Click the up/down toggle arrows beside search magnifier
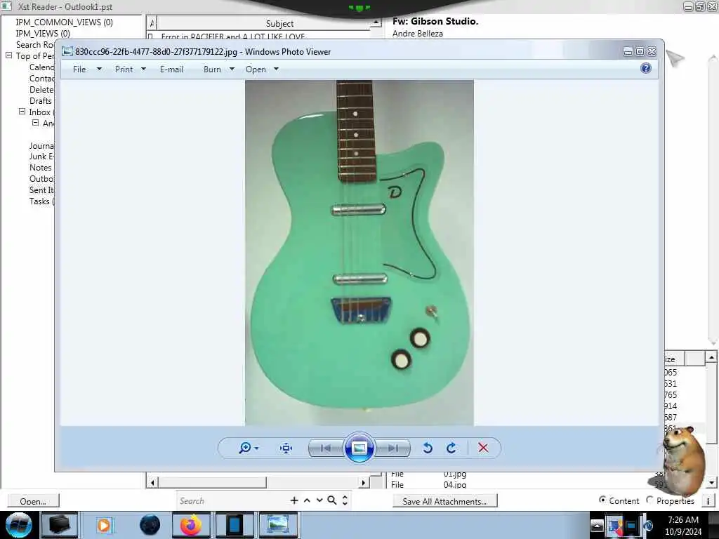Viewport: 719px width, 539px height. [x=345, y=500]
